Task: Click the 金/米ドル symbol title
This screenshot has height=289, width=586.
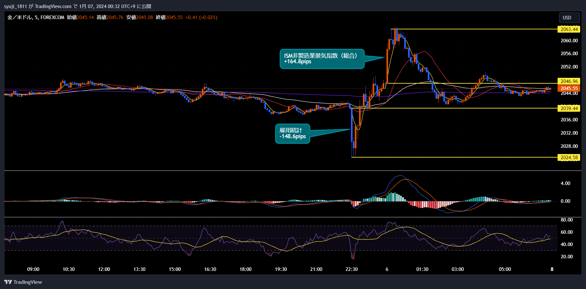Action: click(19, 17)
